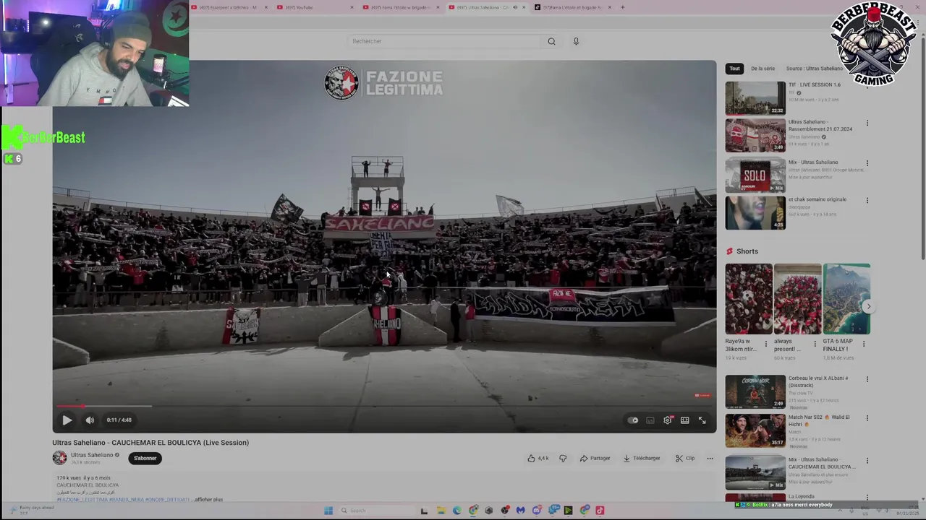Open more actions beside Clip
The width and height of the screenshot is (926, 520).
(710, 458)
